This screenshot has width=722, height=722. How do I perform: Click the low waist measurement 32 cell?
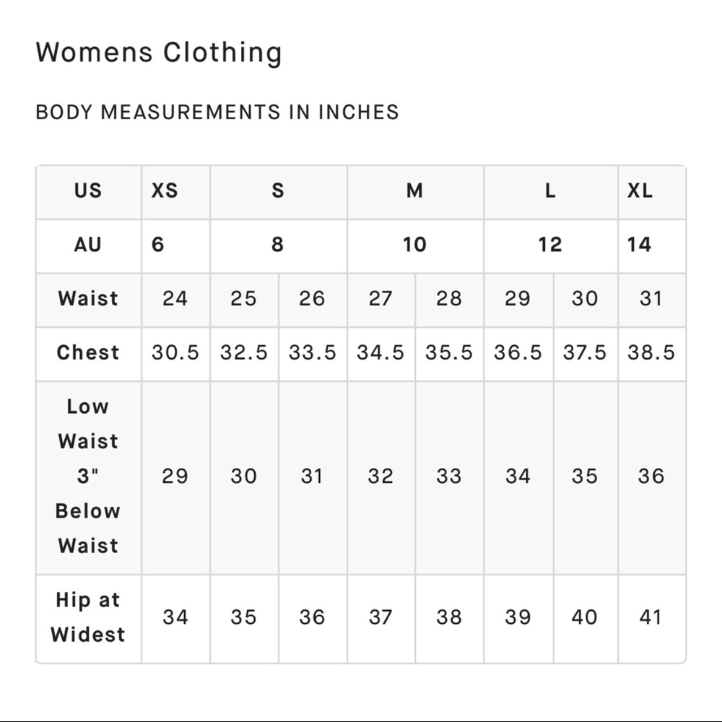pos(380,477)
